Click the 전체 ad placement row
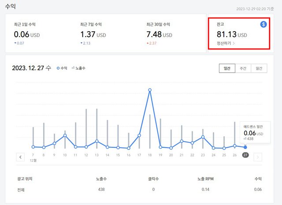Image resolution: width=282 pixels, height=205 pixels. (139, 190)
